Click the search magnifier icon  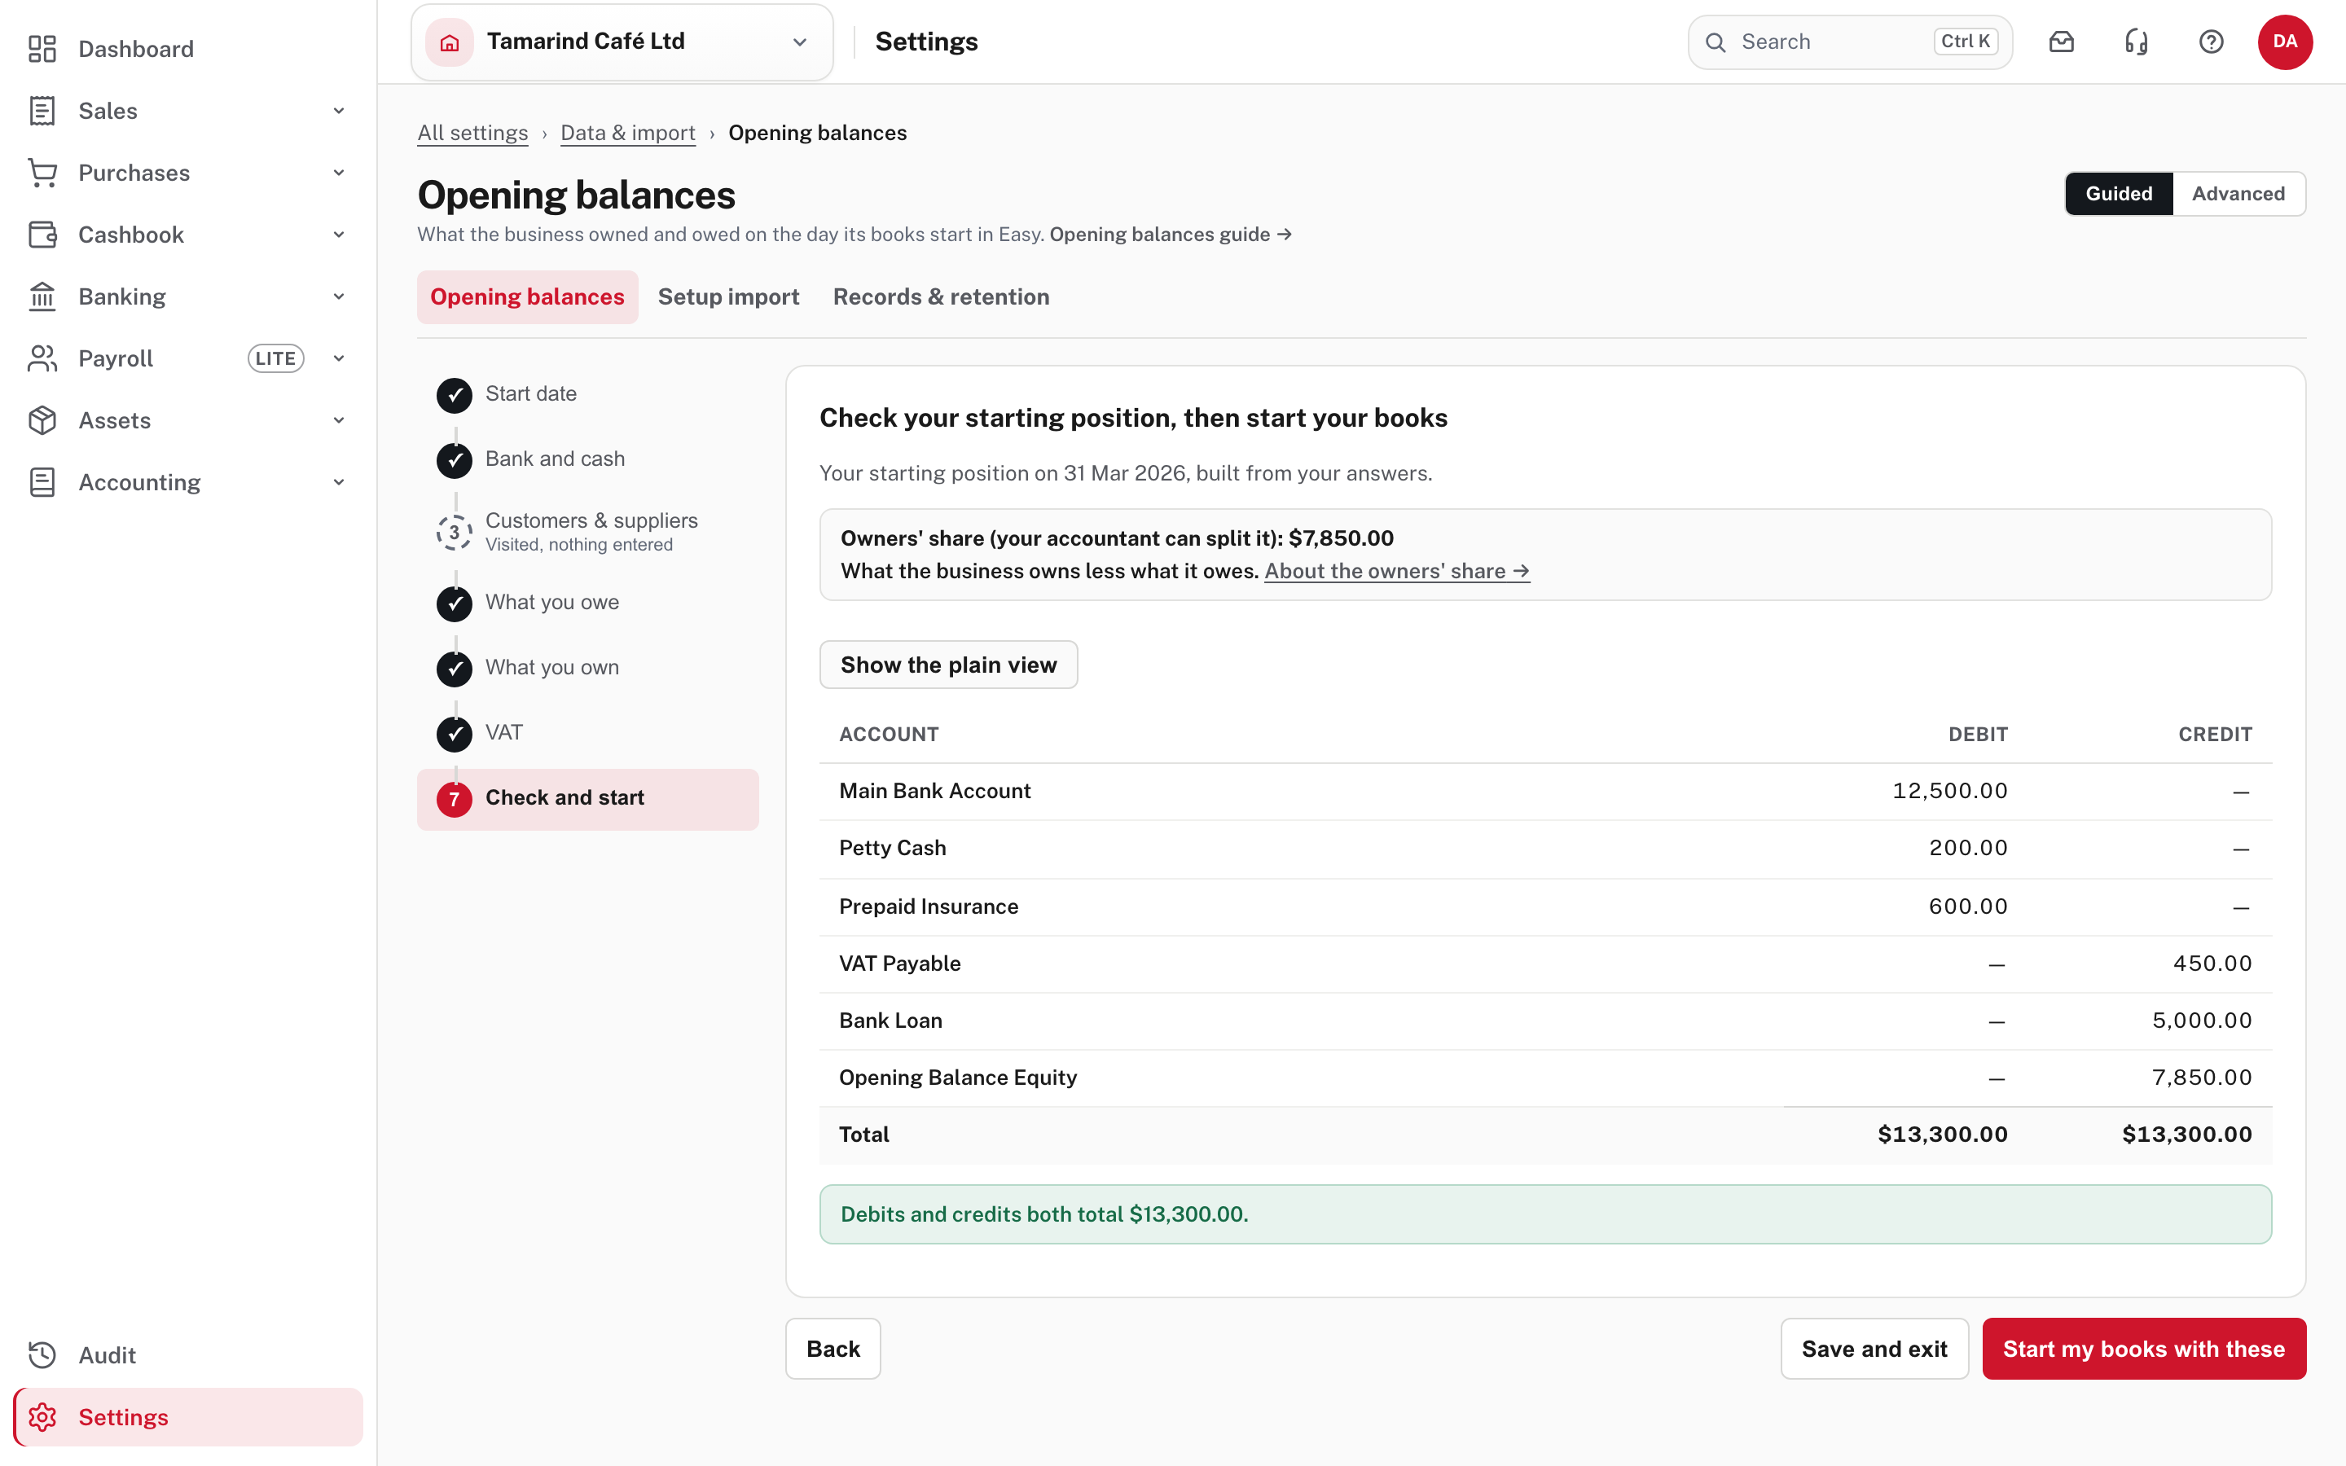click(x=1715, y=42)
